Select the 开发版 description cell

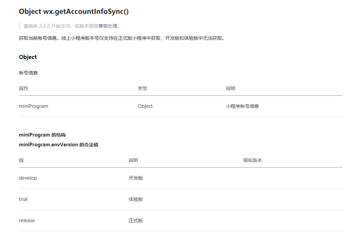coord(136,178)
